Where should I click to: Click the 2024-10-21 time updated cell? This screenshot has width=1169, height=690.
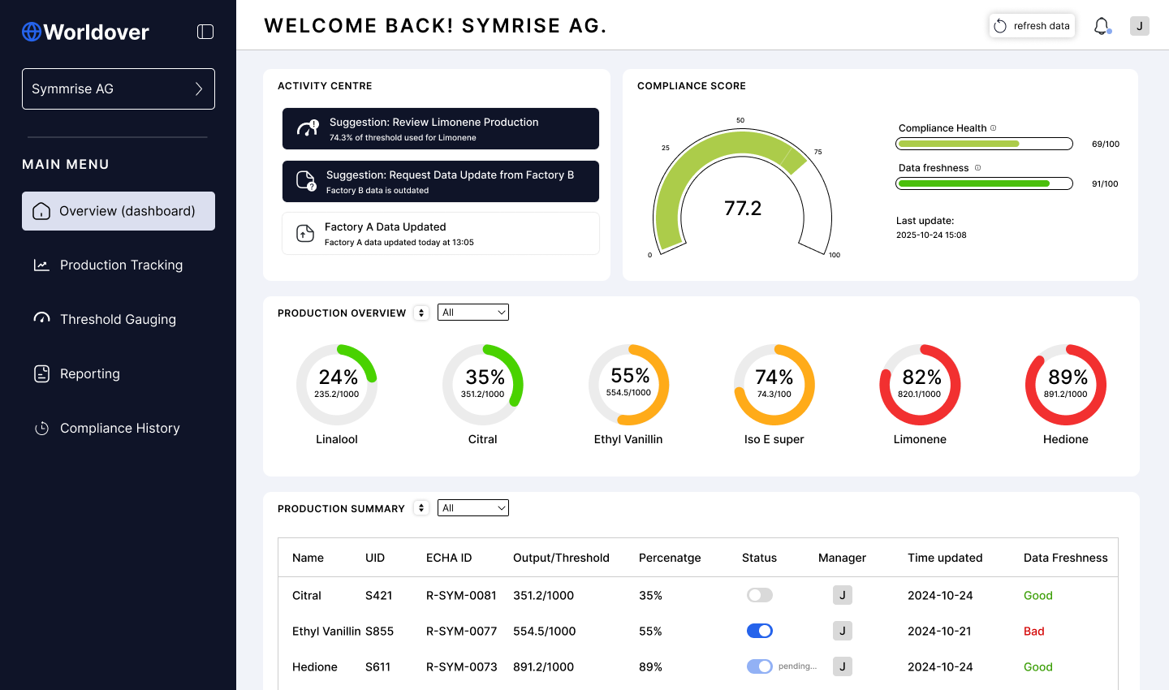tap(939, 631)
